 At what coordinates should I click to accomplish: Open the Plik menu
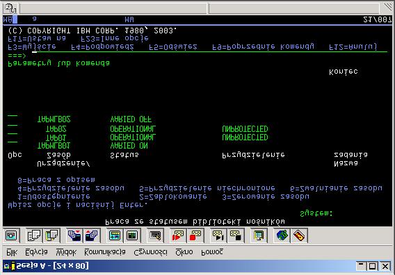[12, 252]
